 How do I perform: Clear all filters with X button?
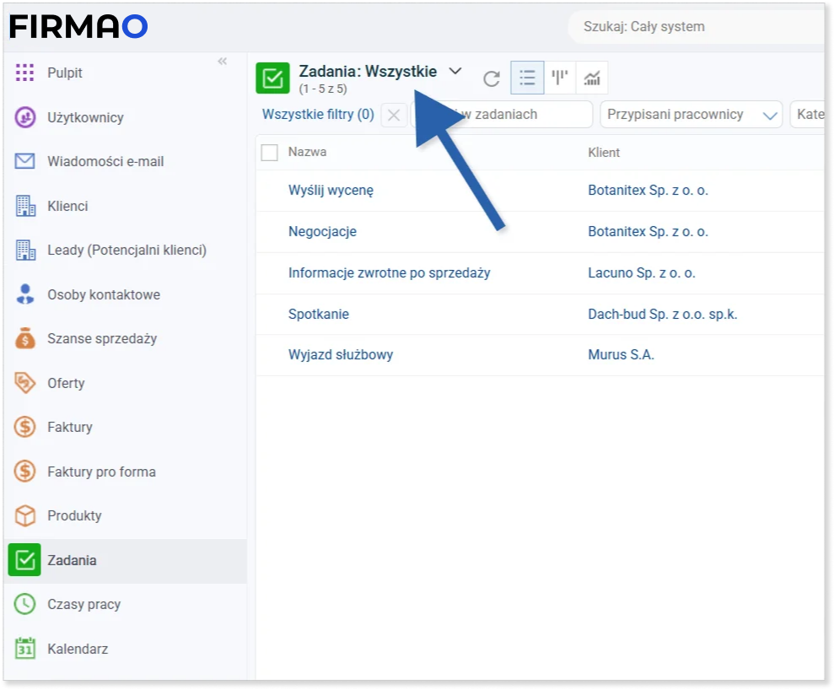[394, 115]
